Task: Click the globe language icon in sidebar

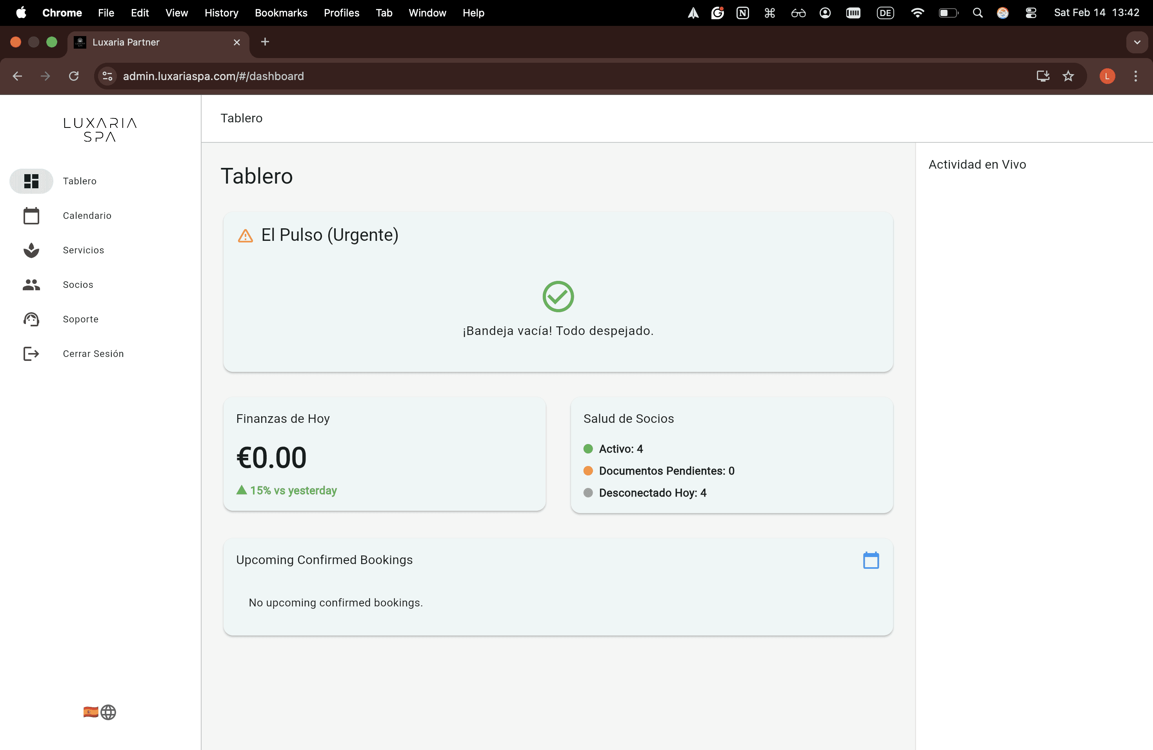Action: 109,712
